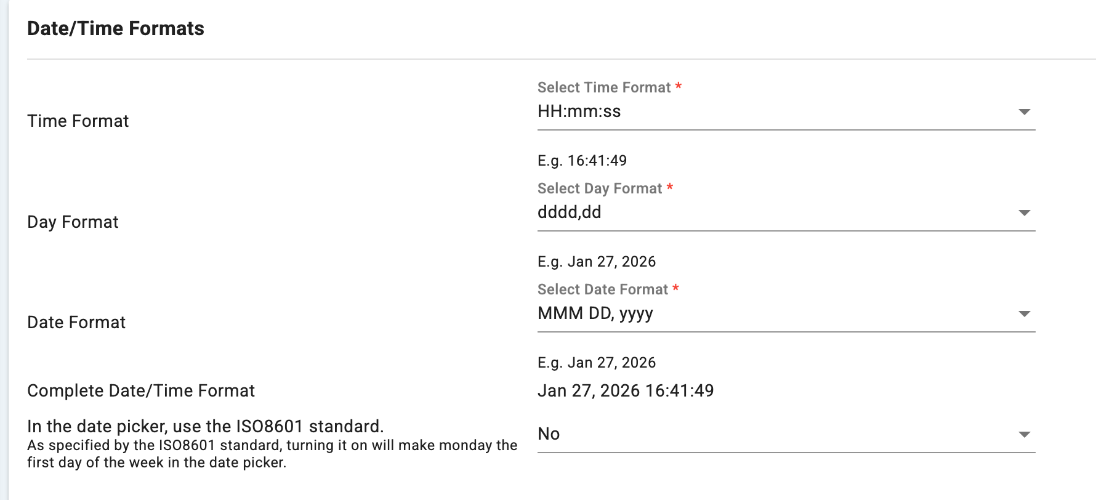
Task: Click the Time Format row label
Action: pyautogui.click(x=78, y=121)
